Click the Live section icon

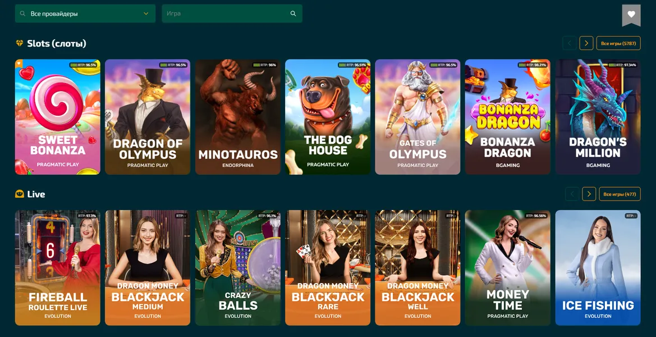(x=20, y=194)
